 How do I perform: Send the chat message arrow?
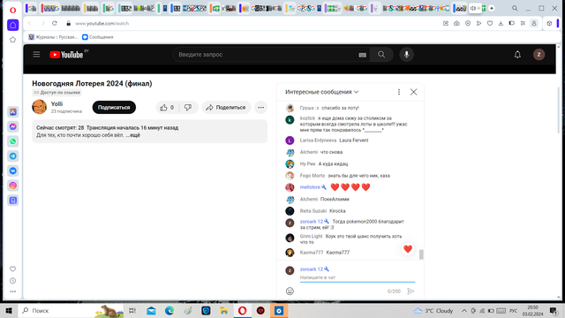[x=411, y=291]
